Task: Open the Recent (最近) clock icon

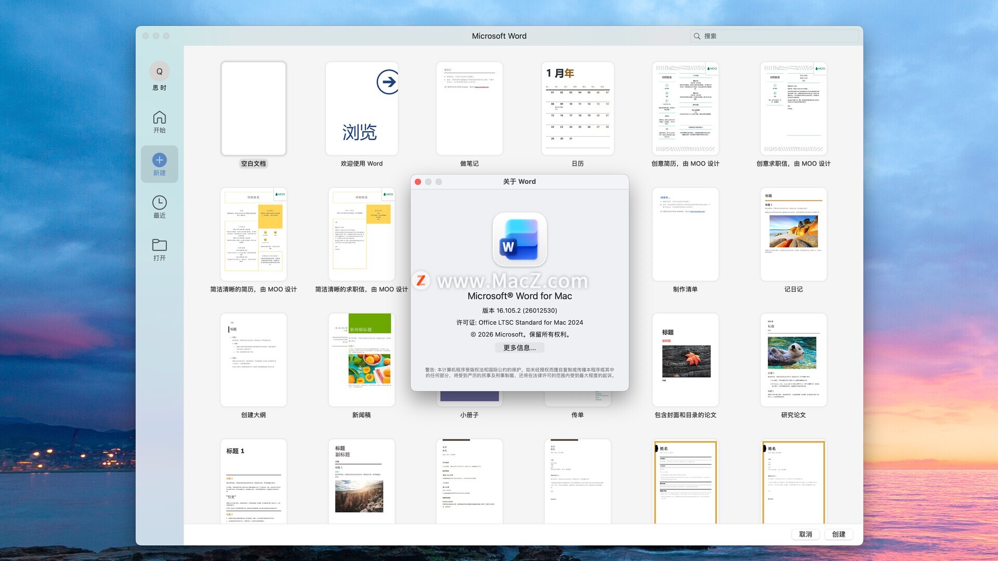Action: pos(159,203)
